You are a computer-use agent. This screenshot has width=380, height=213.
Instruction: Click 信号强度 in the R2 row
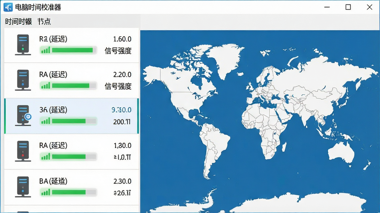[x=118, y=51]
